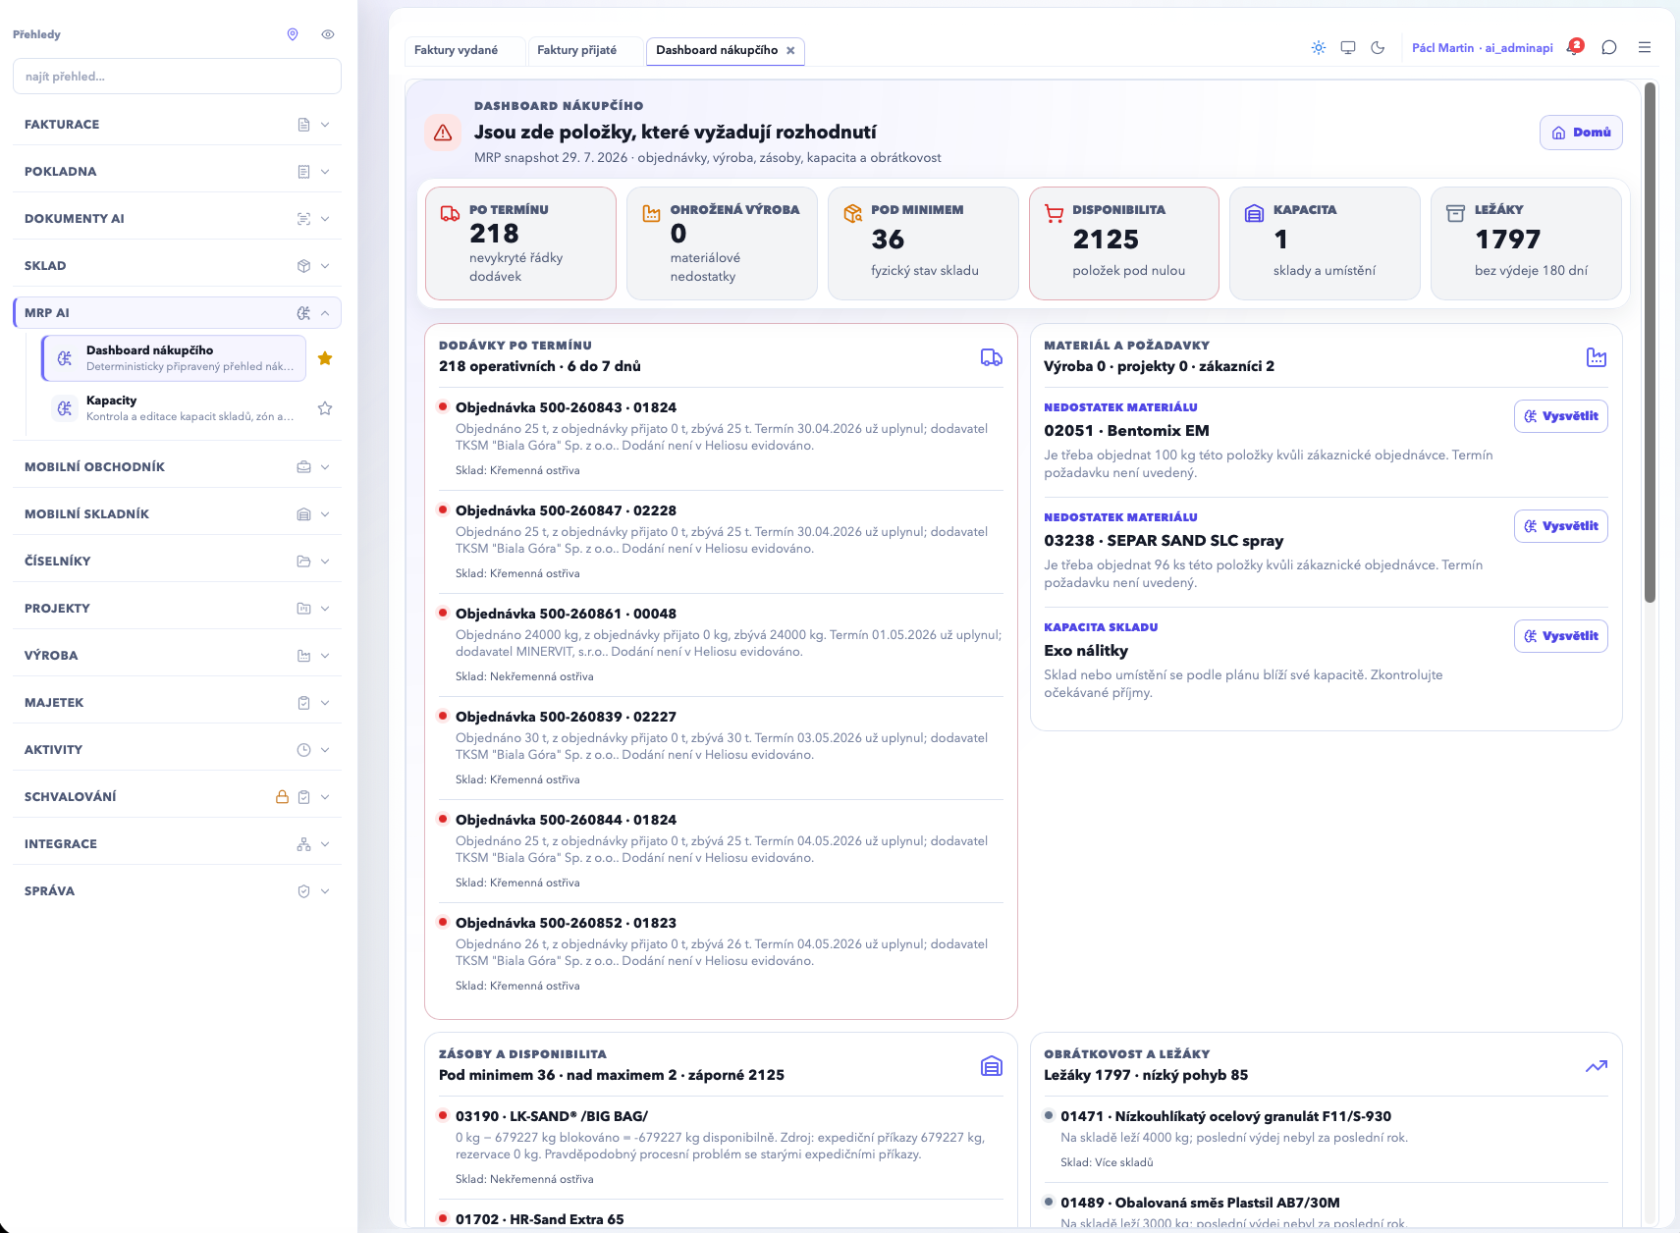Image resolution: width=1680 pixels, height=1233 pixels.
Task: Toggle the eye visibility icon beside Přehledy
Action: point(328,34)
